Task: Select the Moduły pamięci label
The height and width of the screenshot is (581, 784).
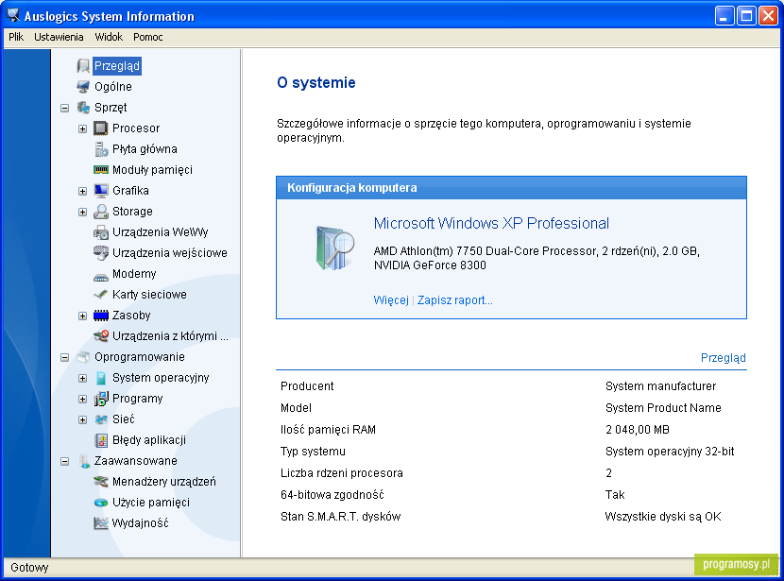Action: click(x=152, y=170)
